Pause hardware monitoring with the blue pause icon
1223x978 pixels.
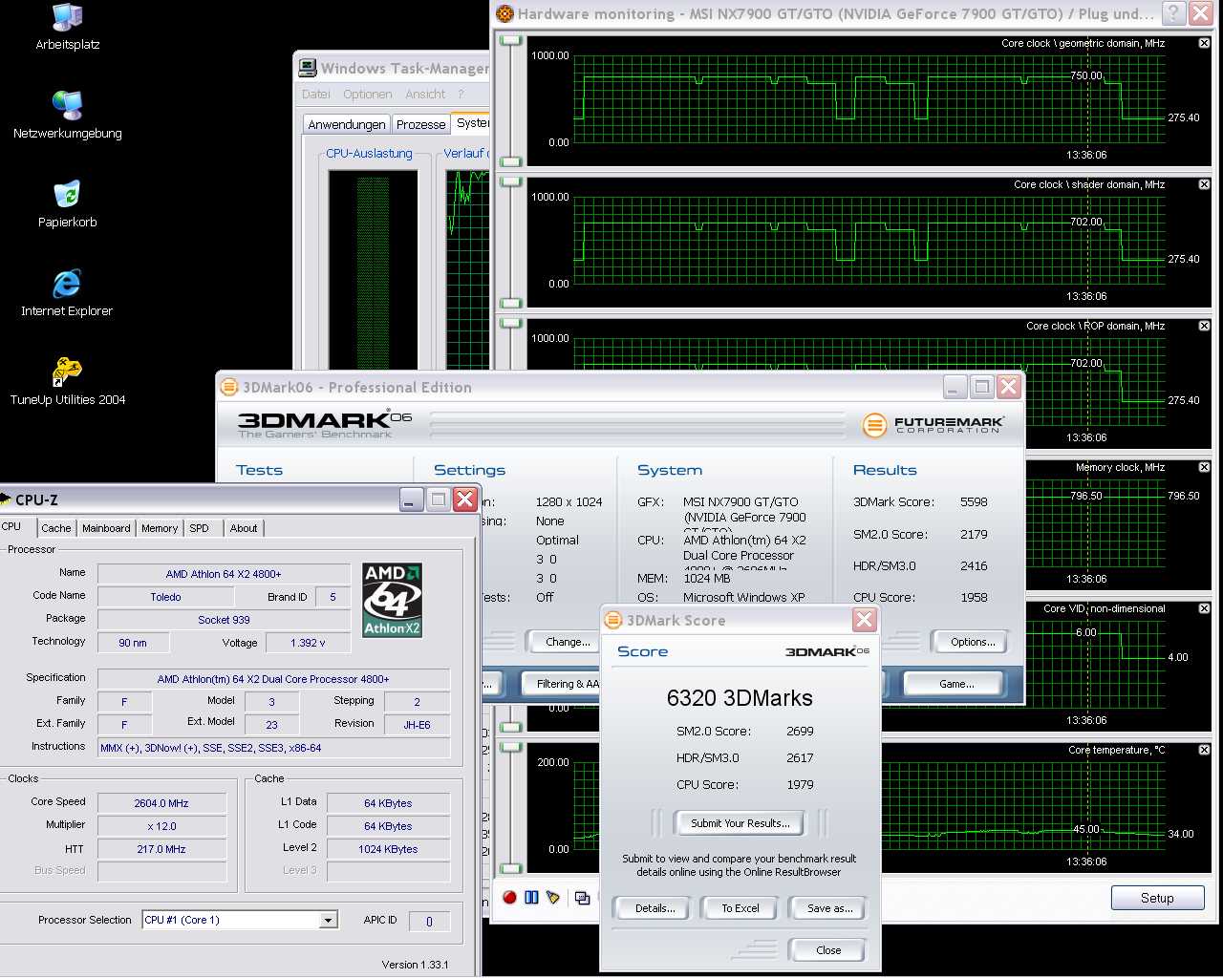point(531,897)
